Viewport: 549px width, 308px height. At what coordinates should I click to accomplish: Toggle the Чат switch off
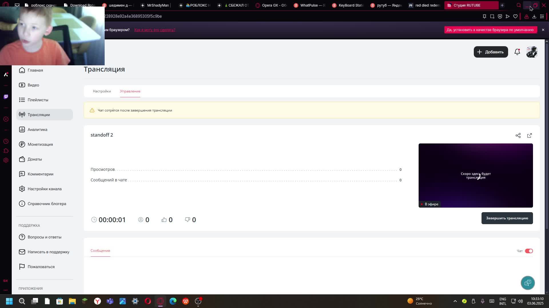point(529,251)
